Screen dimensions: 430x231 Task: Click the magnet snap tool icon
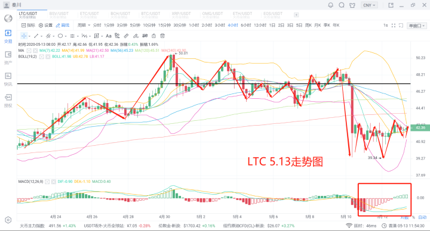145,36
